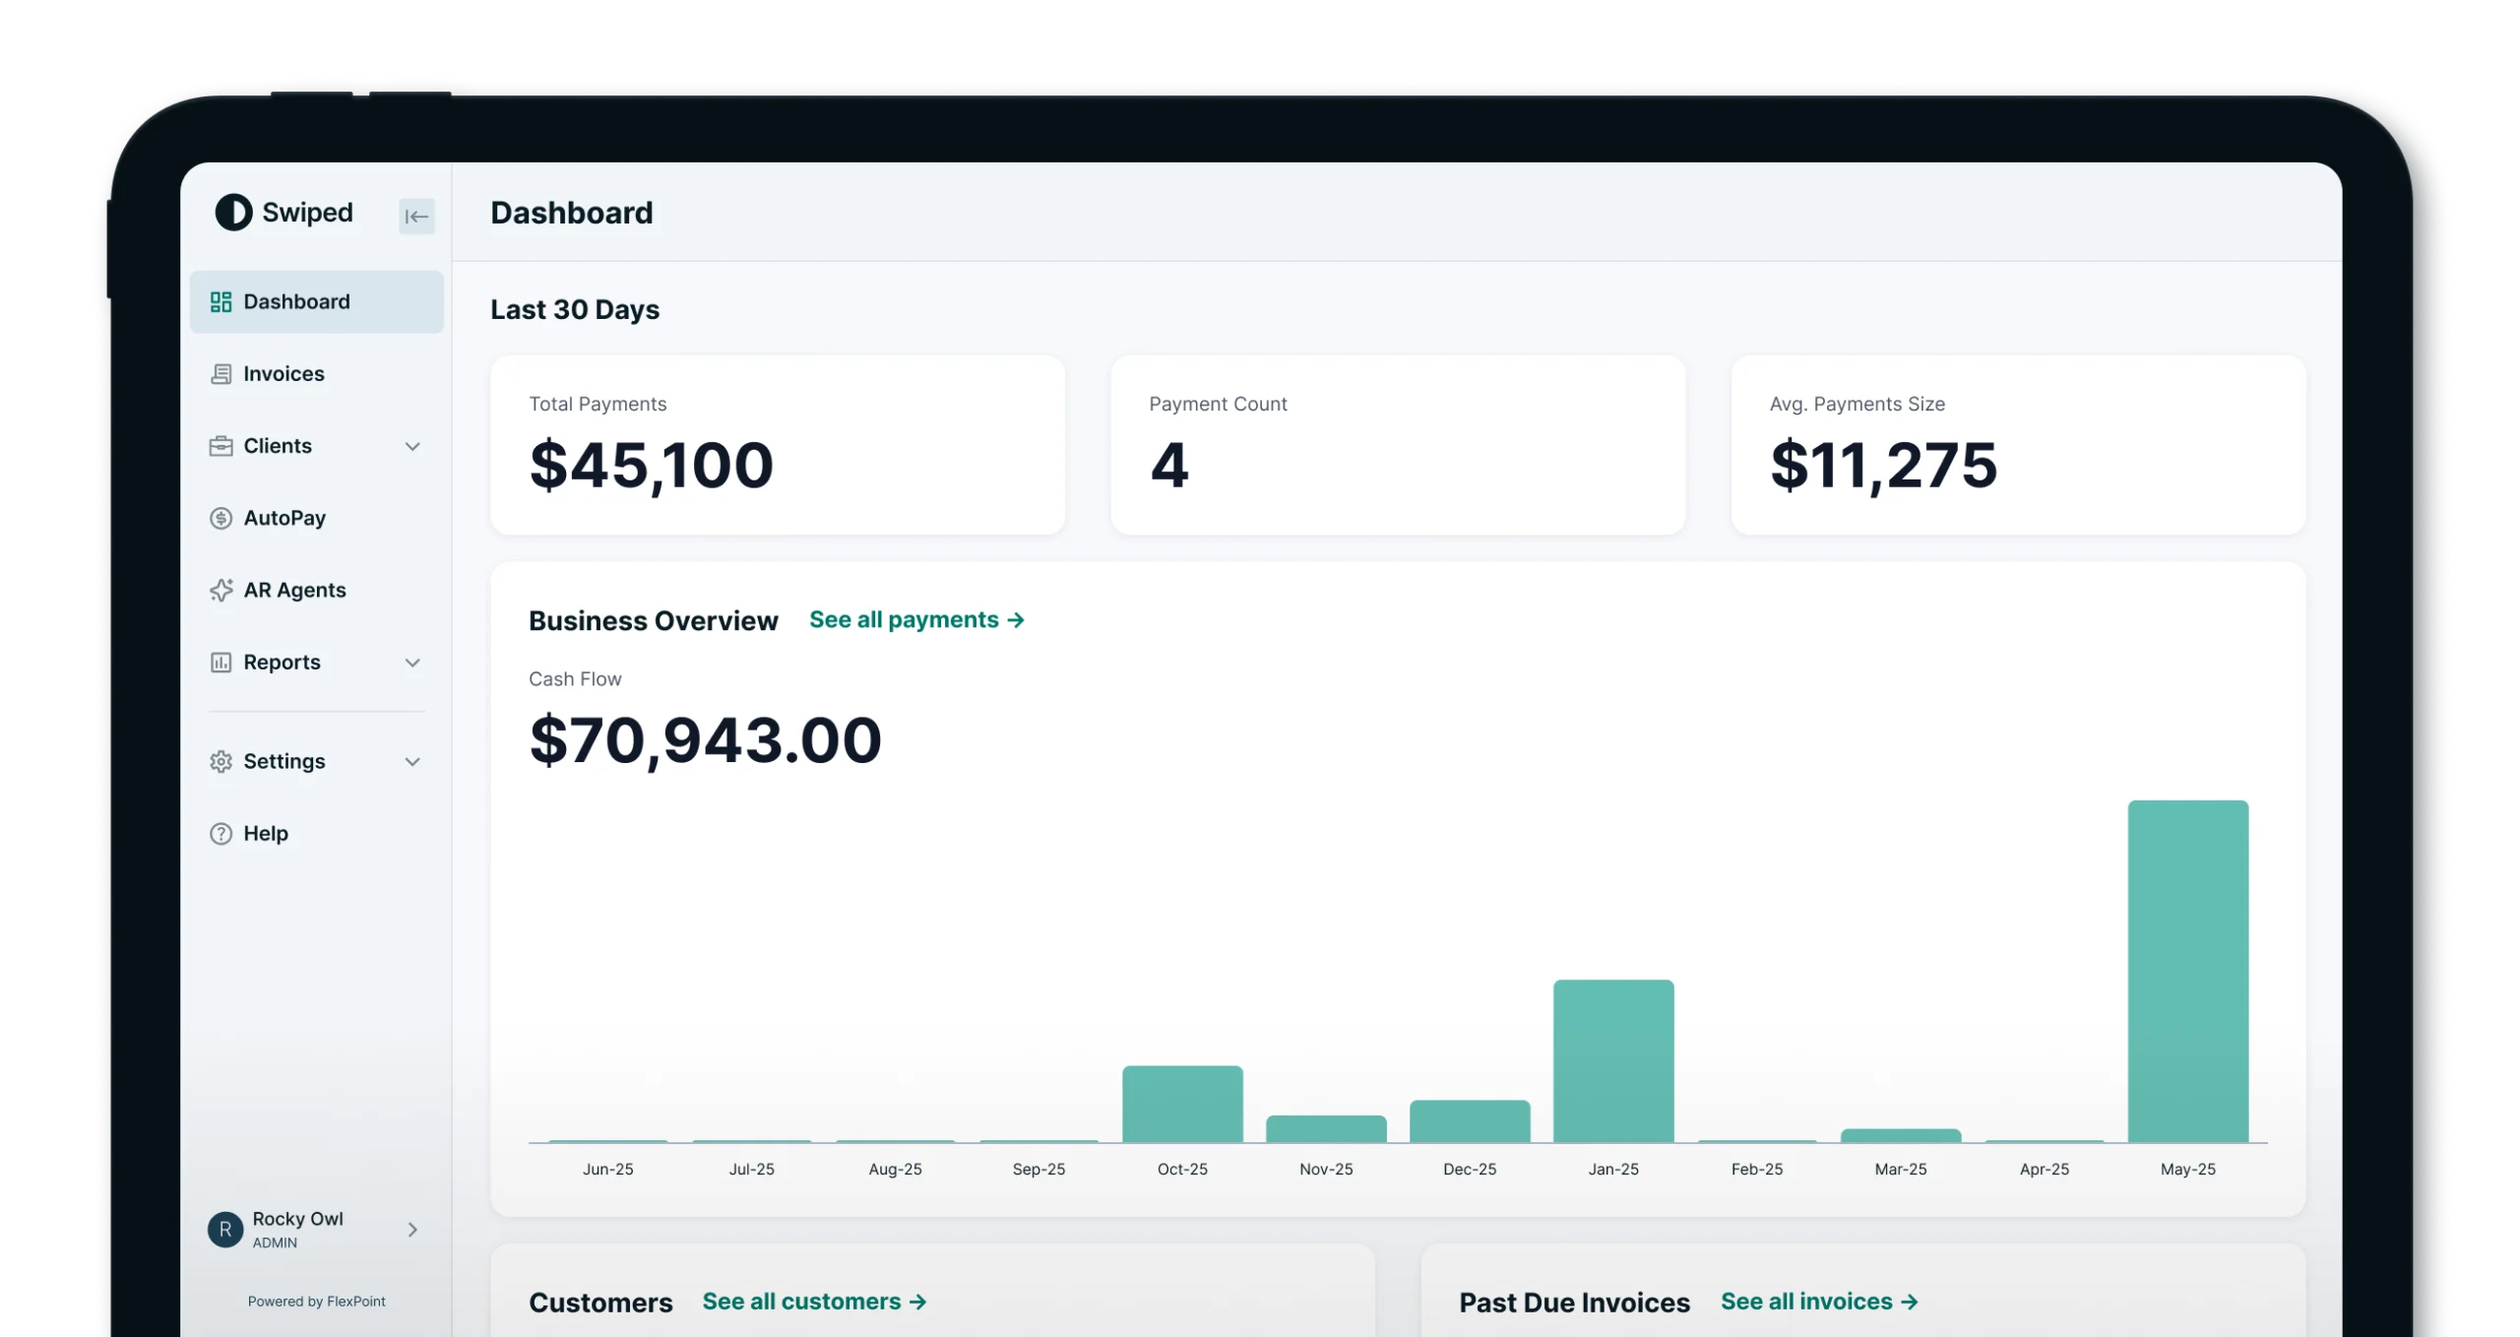Click the Clients briefcase icon
2520x1337 pixels.
220,446
